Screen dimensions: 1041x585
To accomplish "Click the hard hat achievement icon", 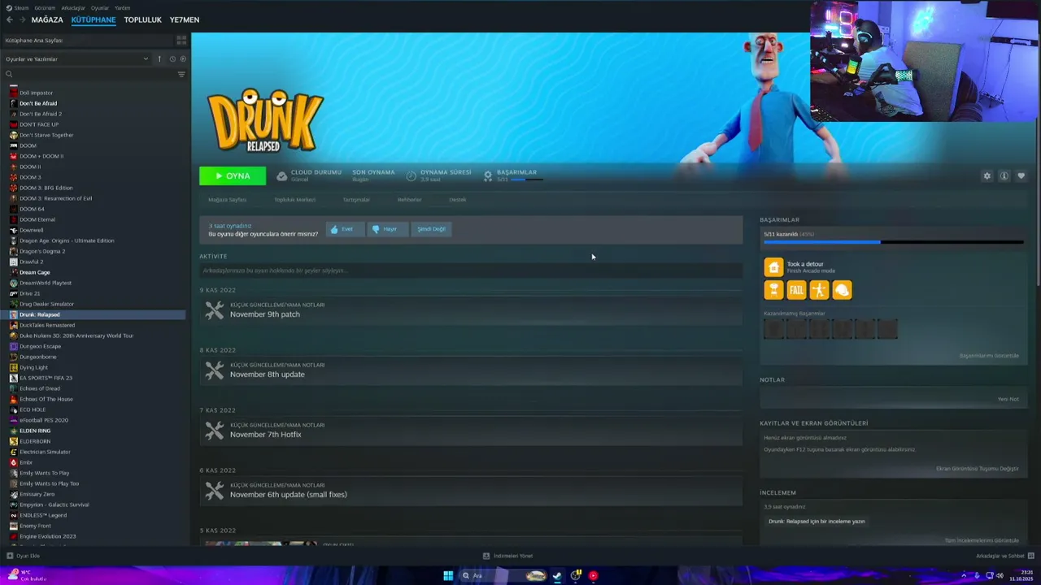I will 842,290.
